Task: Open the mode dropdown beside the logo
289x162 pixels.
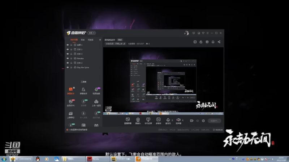Action: (92, 33)
